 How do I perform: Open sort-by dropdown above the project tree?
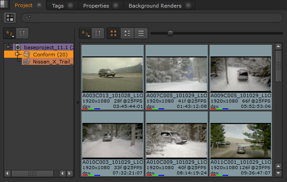click(x=10, y=33)
